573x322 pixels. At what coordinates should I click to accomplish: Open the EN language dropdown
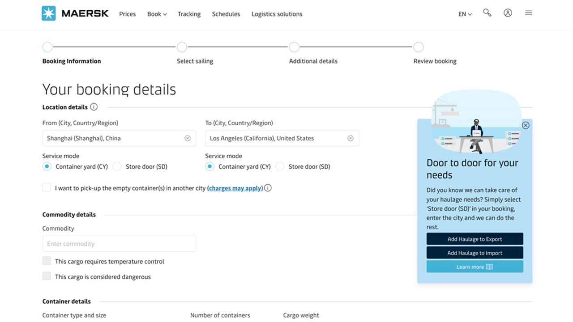(465, 14)
